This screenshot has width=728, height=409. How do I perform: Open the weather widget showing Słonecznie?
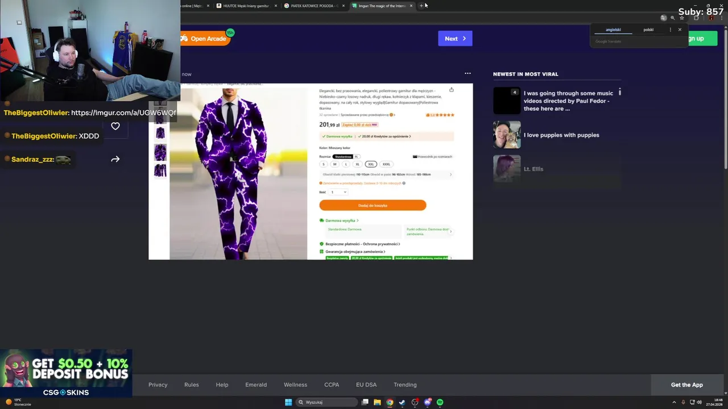click(x=18, y=402)
